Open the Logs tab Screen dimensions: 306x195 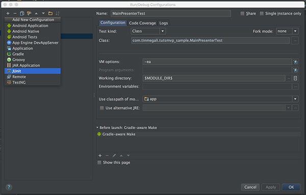point(164,23)
